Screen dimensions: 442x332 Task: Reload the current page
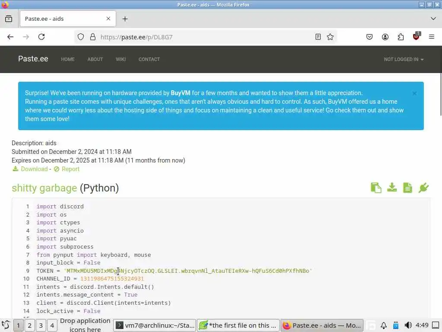(x=41, y=37)
